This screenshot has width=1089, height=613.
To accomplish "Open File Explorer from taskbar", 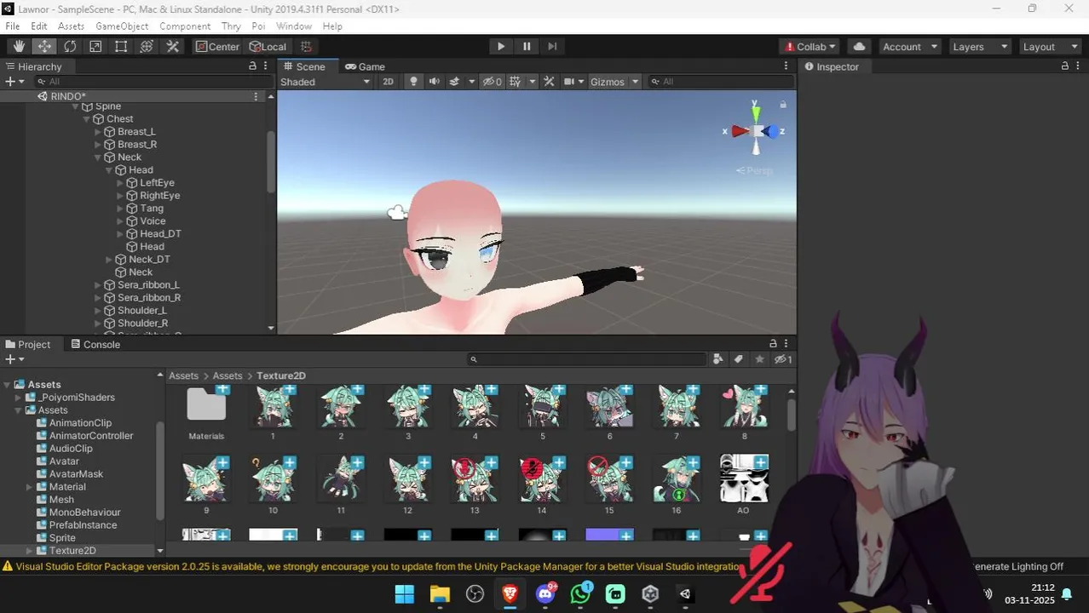I will (x=440, y=594).
